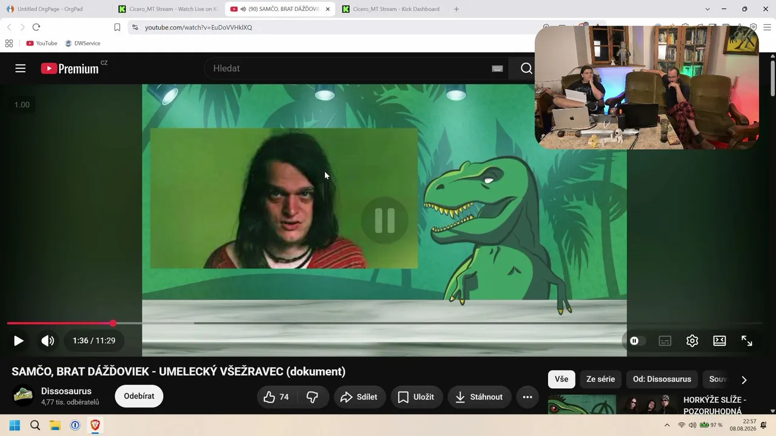Screen dimensions: 776x436
Task: Save the video with Uložit
Action: point(416,397)
